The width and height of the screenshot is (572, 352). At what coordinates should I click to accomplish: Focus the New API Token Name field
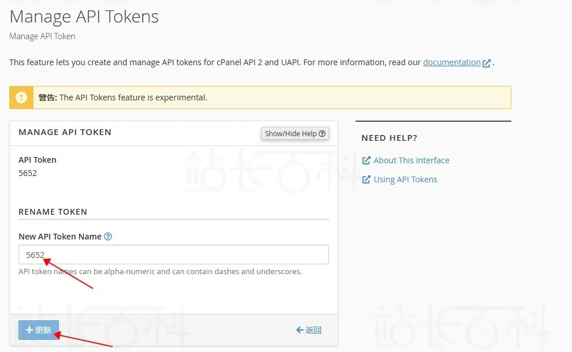point(173,254)
